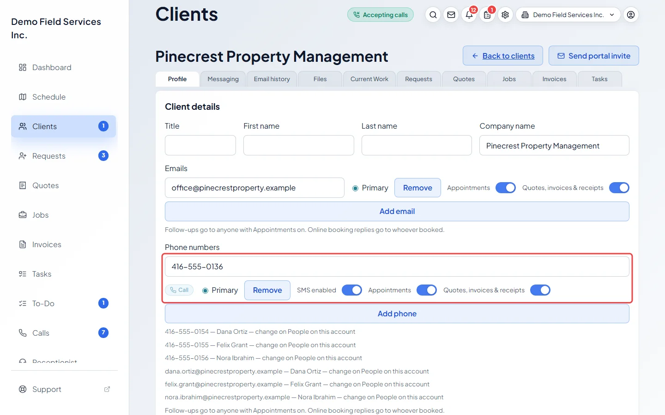
Task: Toggle Appointments switch for the email
Action: click(506, 188)
